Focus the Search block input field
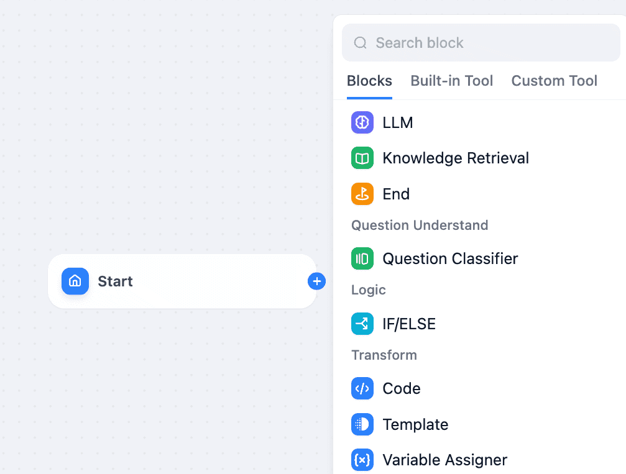626x474 pixels. (x=481, y=43)
